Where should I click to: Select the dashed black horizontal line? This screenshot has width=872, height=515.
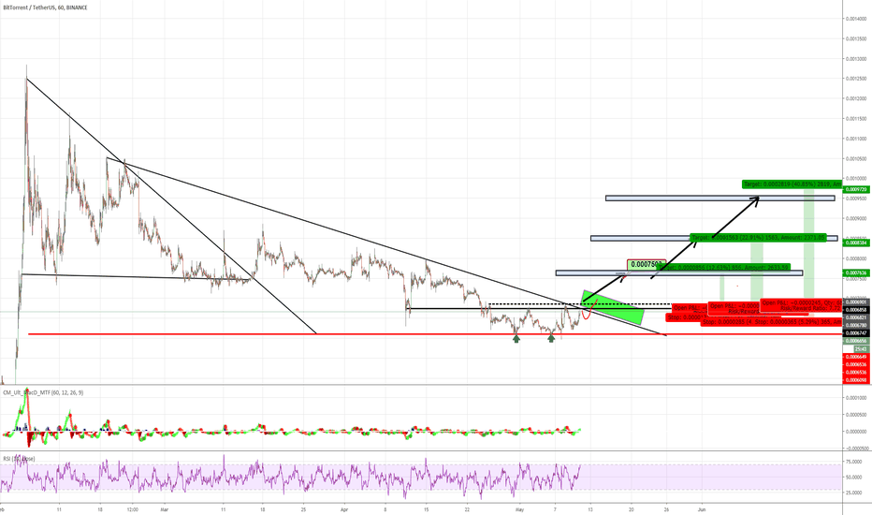[x=579, y=304]
